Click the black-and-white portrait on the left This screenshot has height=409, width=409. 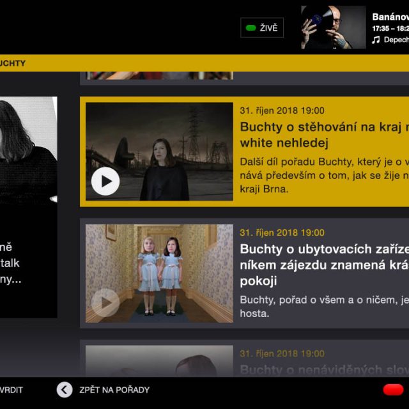click(29, 153)
